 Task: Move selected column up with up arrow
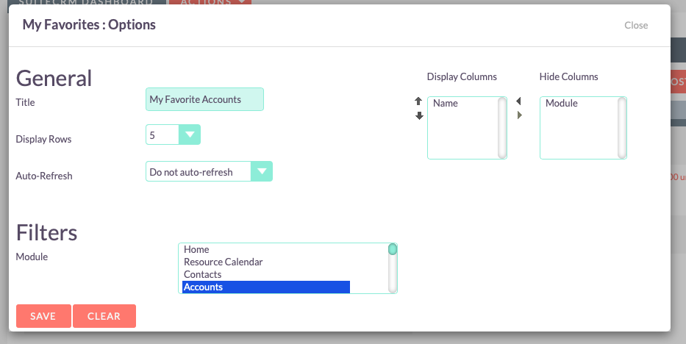click(418, 101)
